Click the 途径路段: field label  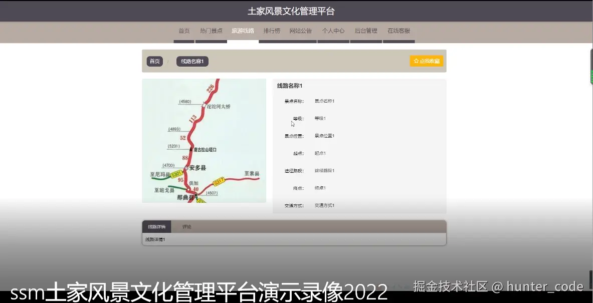tap(294, 171)
